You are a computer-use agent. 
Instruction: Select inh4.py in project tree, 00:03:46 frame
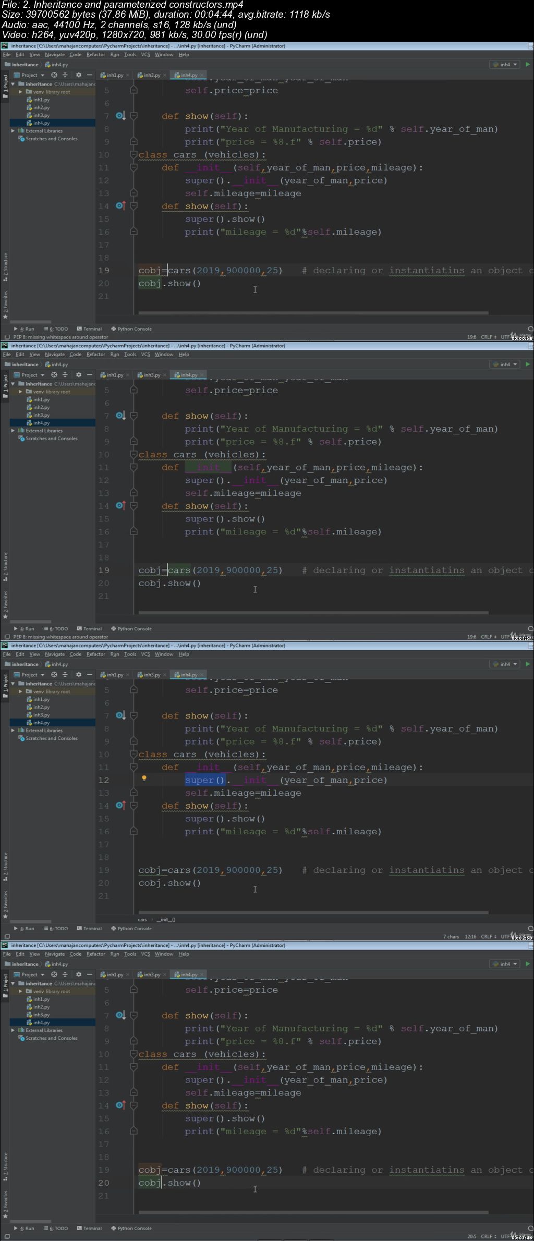(41, 1023)
